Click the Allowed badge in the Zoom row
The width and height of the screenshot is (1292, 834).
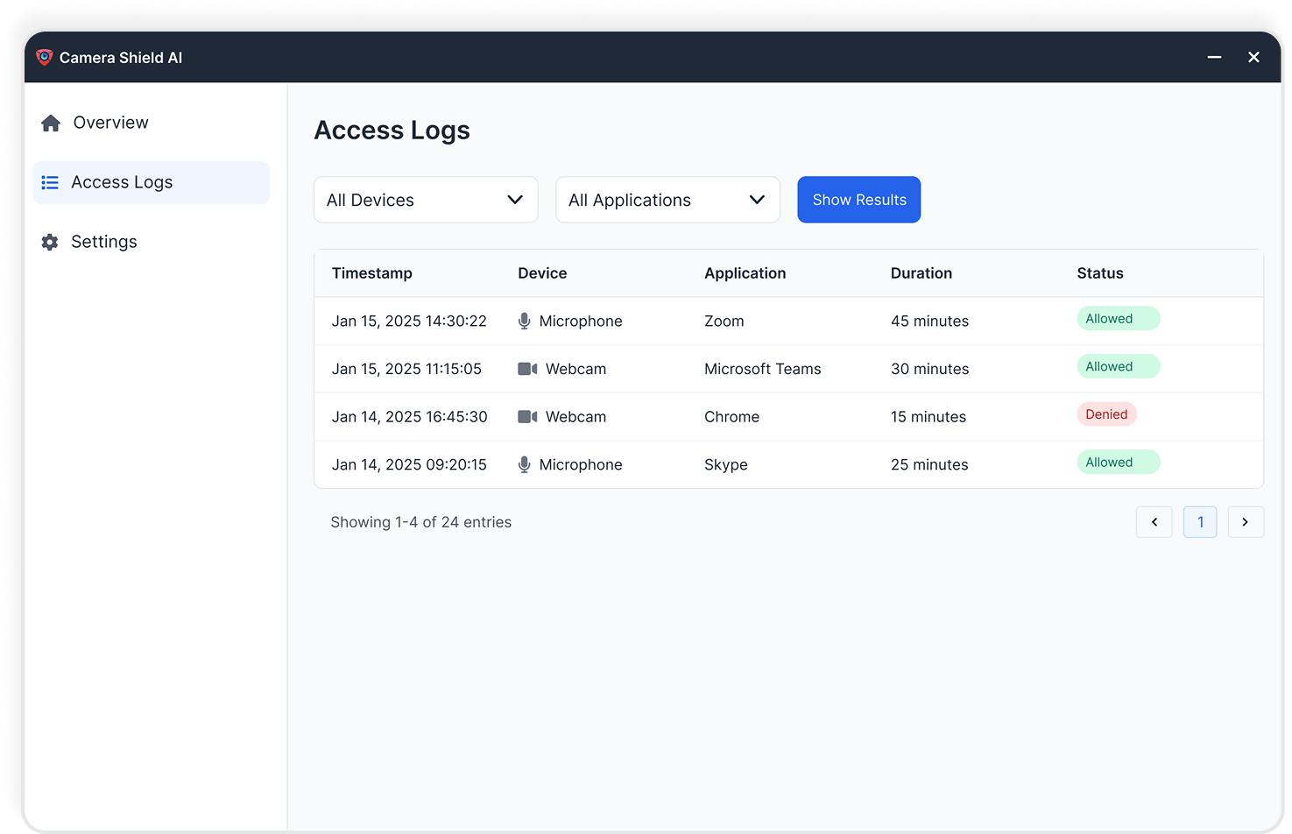[1118, 318]
